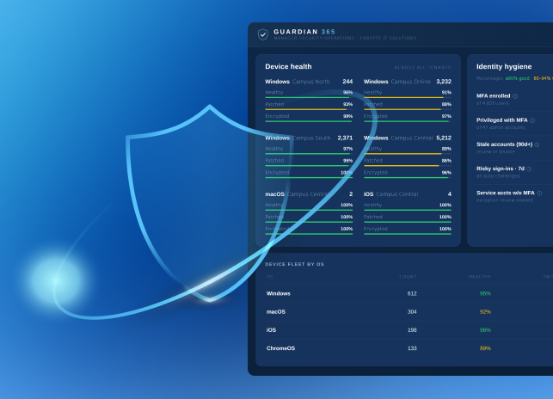This screenshot has height=399, width=553.
Task: Click the Identity hygiene heading
Action: tap(504, 67)
